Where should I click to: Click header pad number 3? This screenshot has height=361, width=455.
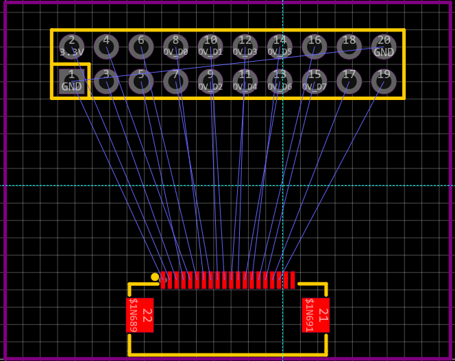tap(106, 82)
